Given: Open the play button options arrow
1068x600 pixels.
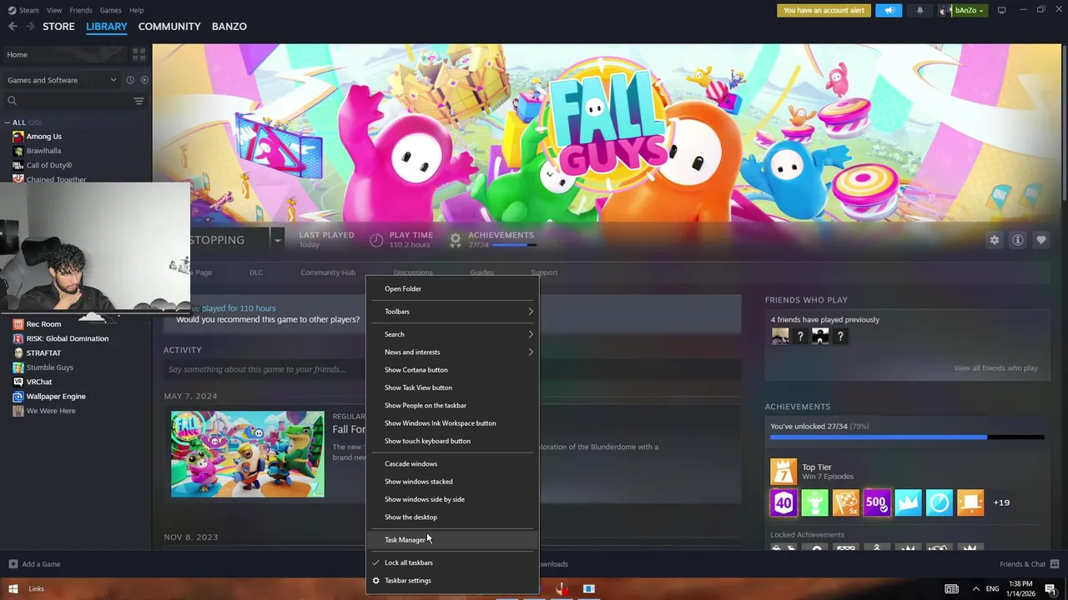Looking at the screenshot, I should point(277,240).
